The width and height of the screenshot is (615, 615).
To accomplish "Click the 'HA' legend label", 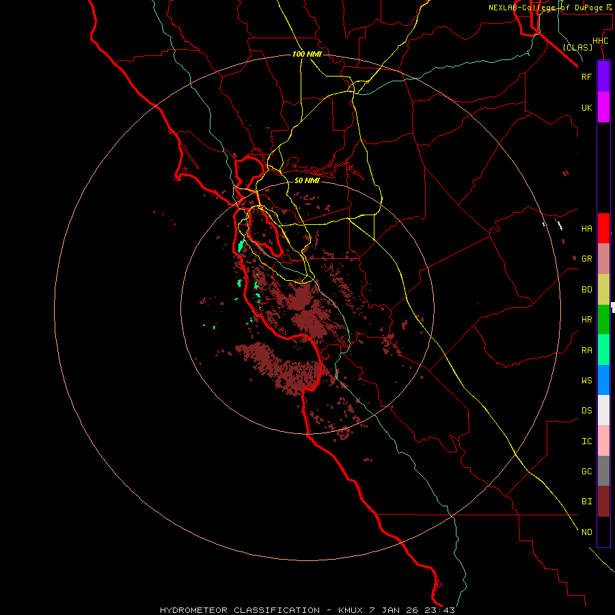I will (x=586, y=228).
